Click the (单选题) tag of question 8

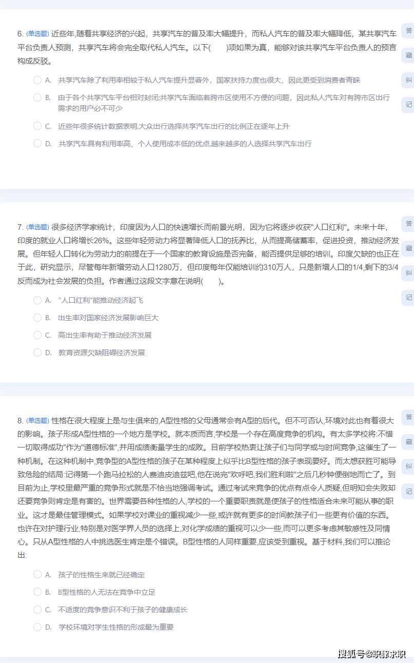[x=37, y=420]
